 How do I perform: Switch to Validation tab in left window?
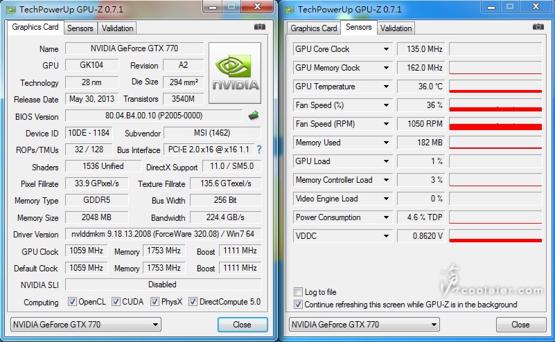pos(117,28)
